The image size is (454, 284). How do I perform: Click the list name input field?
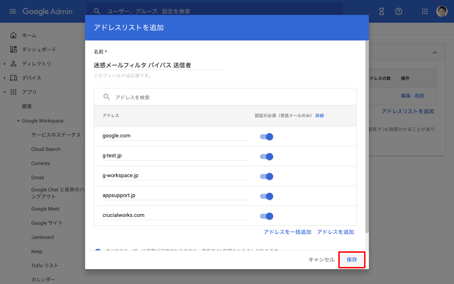pos(159,65)
